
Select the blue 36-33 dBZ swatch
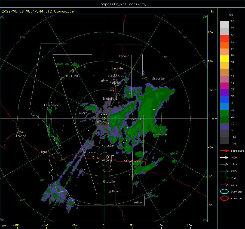tap(224, 100)
